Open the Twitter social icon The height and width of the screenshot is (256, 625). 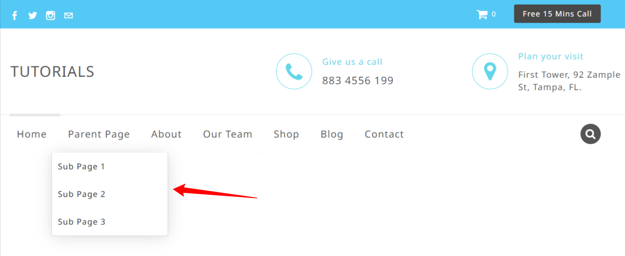(x=32, y=16)
